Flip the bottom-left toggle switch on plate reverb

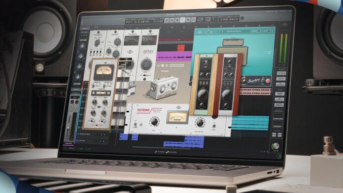(x=93, y=121)
